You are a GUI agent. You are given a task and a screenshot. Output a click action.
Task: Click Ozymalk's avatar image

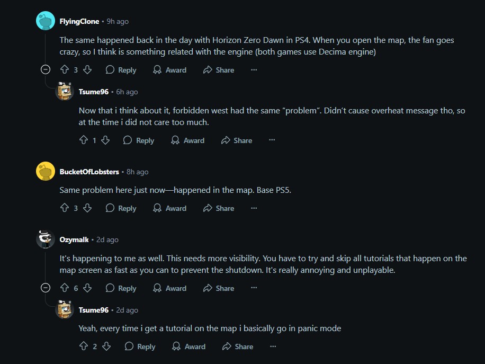coord(46,239)
